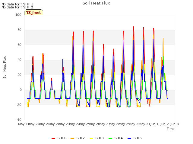193x144 pixels.
Task: Click the y-axis tick label -20
Action: coord(19,105)
